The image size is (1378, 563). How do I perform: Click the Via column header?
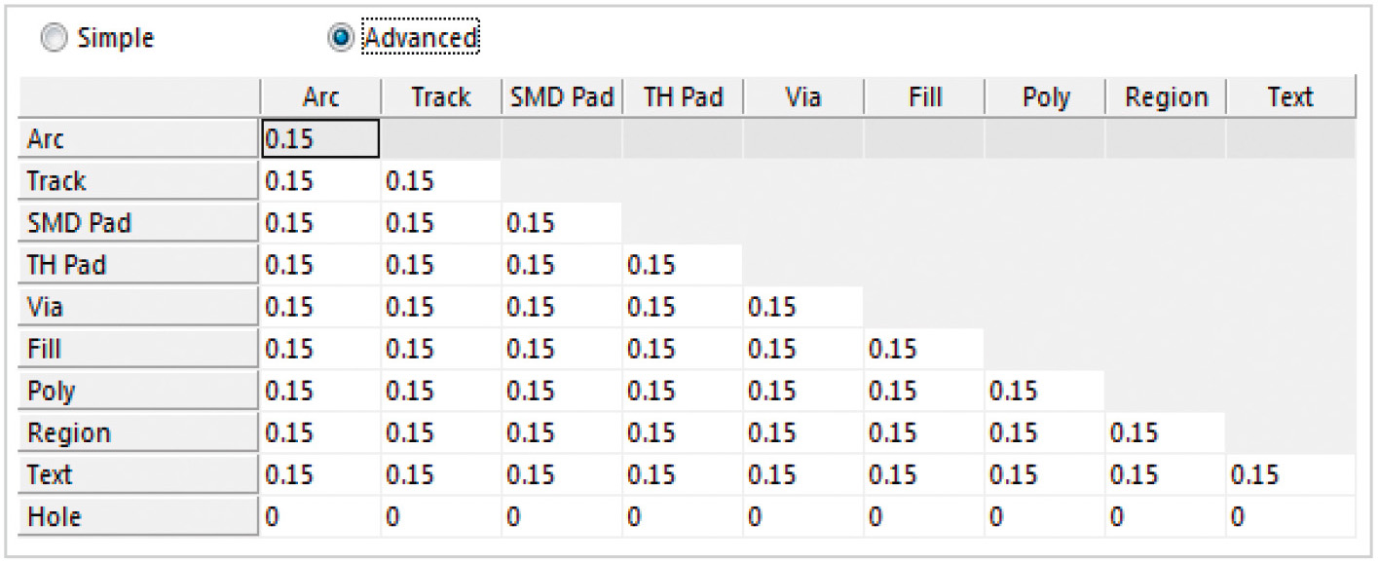point(802,97)
